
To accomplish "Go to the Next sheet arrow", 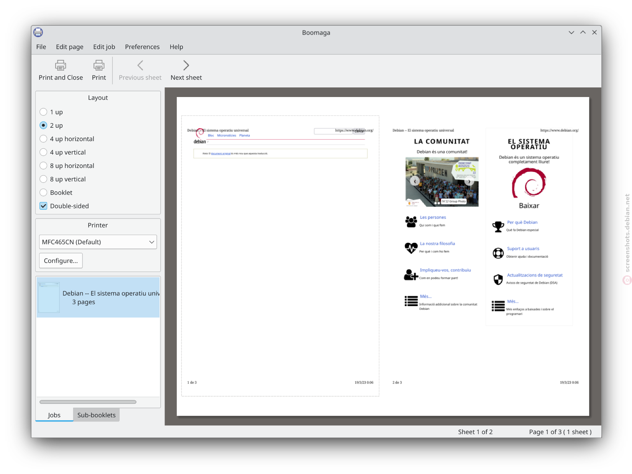I will (186, 66).
